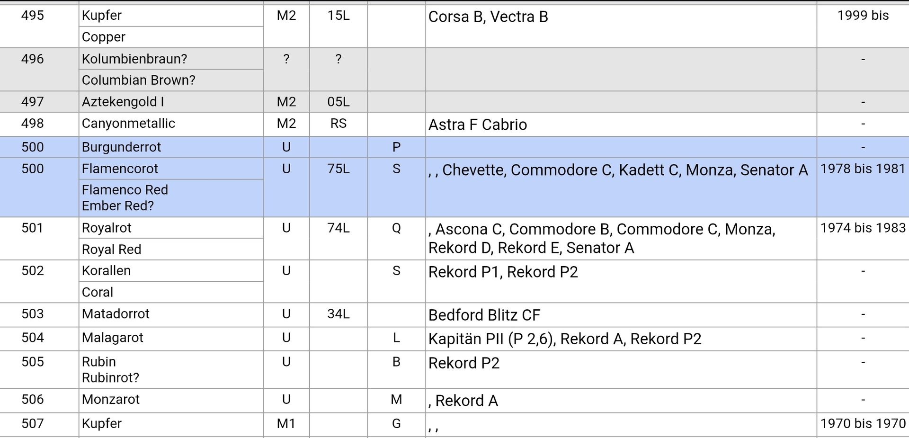Select color number 498 cell
The height and width of the screenshot is (438, 909).
33,124
